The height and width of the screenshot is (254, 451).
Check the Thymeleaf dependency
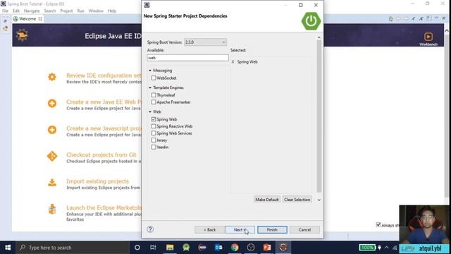pyautogui.click(x=154, y=95)
